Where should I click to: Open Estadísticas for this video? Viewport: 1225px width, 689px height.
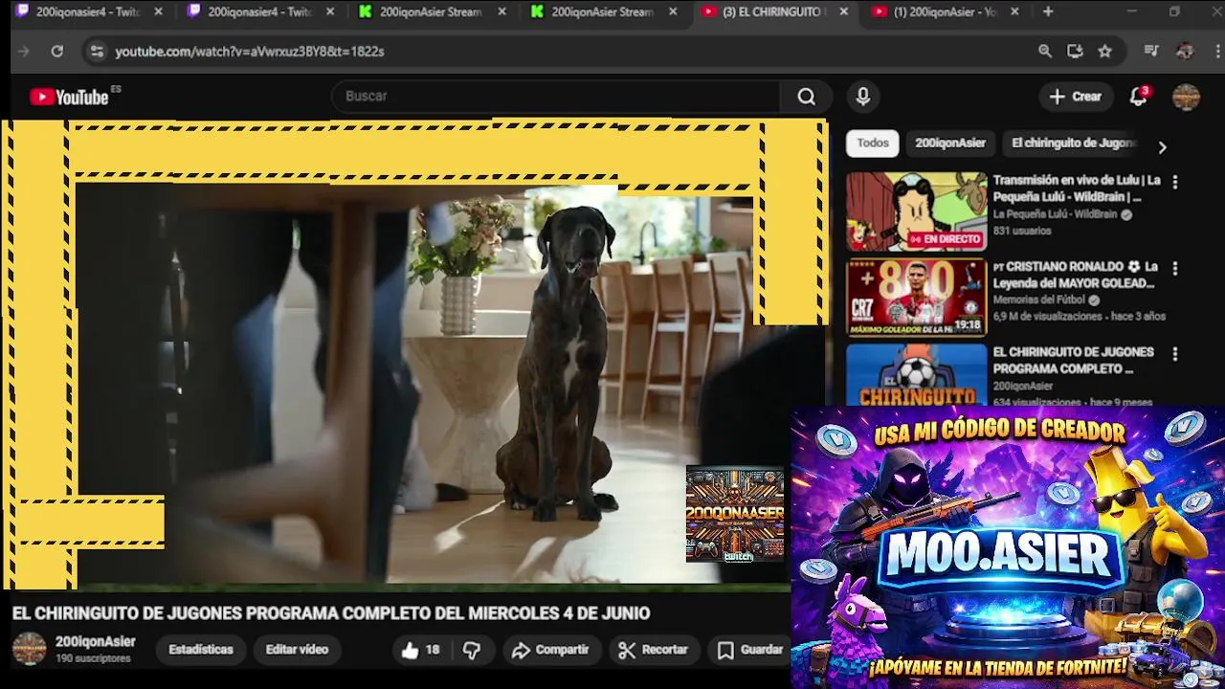[200, 650]
